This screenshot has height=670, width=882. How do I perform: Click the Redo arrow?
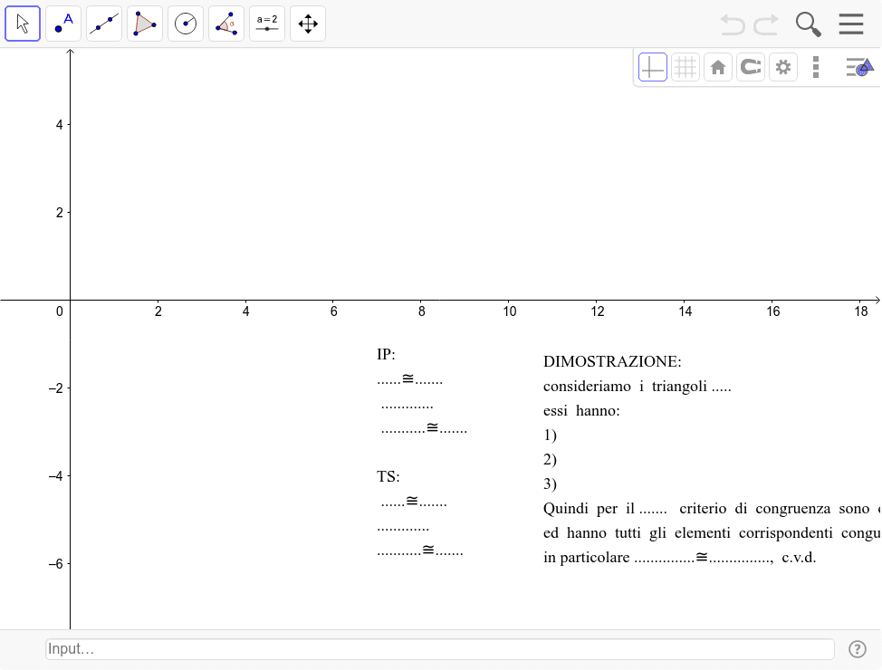(766, 24)
